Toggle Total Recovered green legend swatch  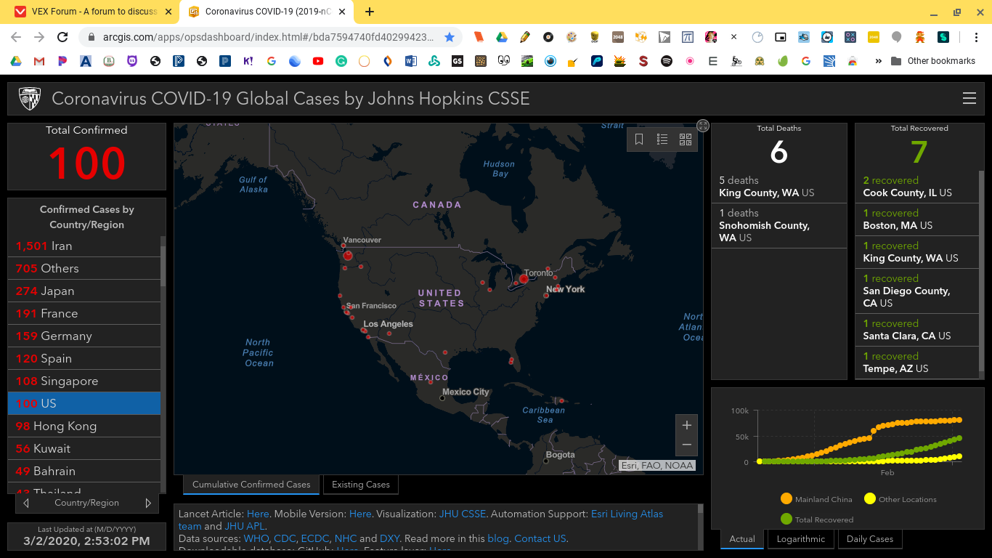[786, 519]
